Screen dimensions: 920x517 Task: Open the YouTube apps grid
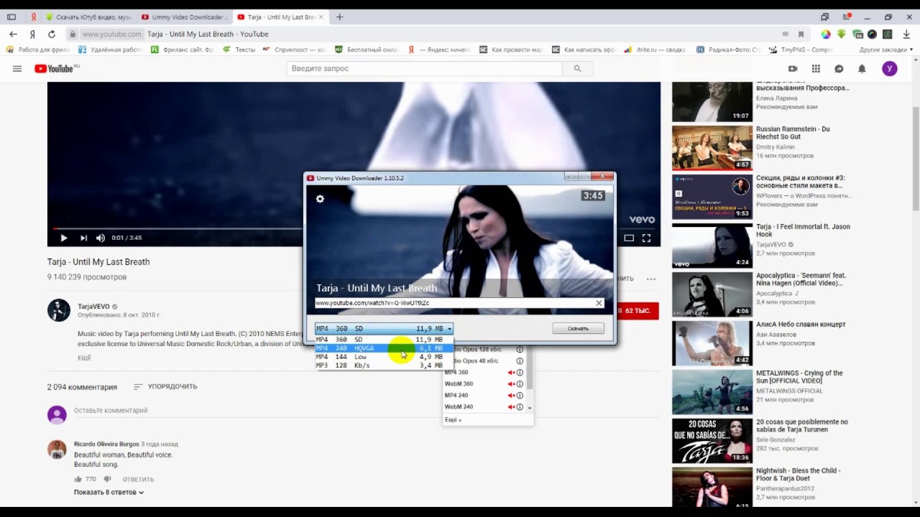816,69
